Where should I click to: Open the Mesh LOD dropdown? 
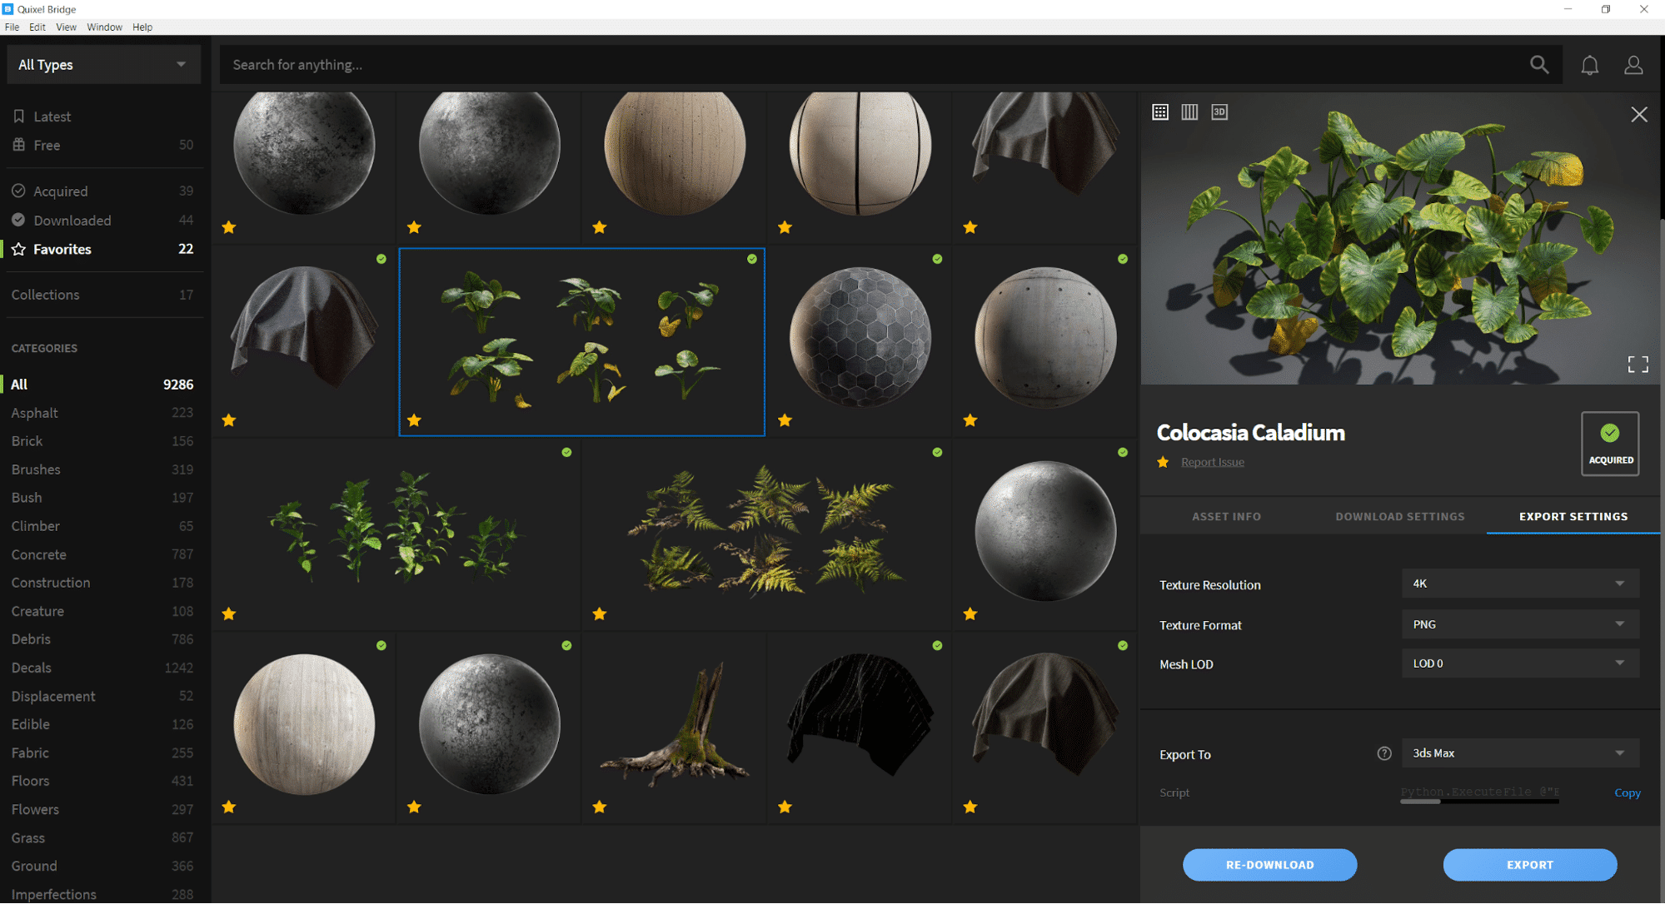(1520, 663)
